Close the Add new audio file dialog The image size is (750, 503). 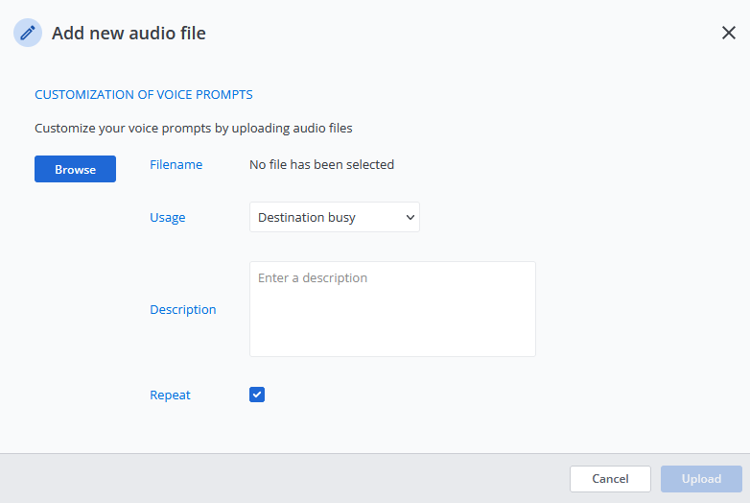[728, 33]
